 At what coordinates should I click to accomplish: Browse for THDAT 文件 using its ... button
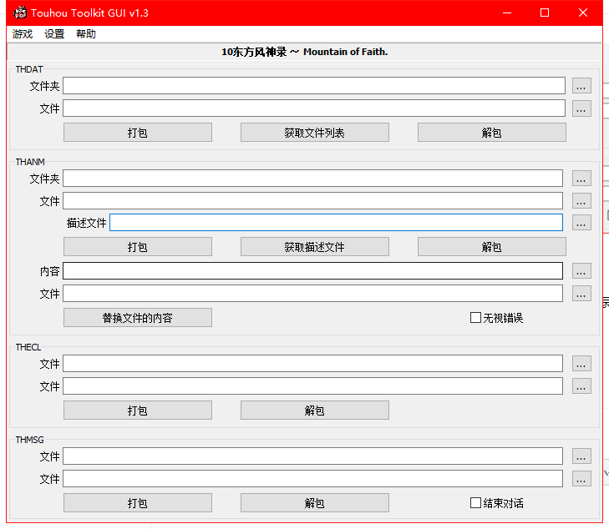pyautogui.click(x=581, y=108)
